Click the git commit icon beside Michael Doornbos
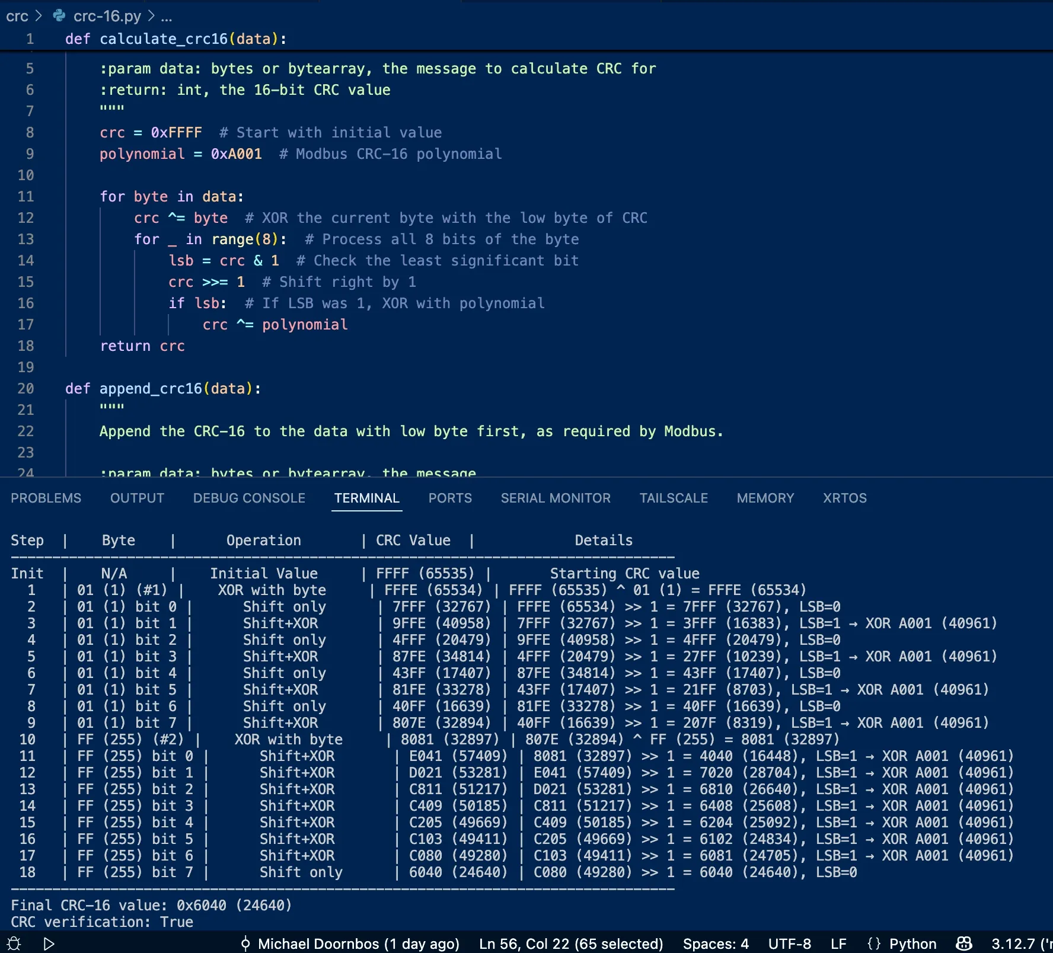Screen dimensions: 1053x953 pyautogui.click(x=245, y=944)
